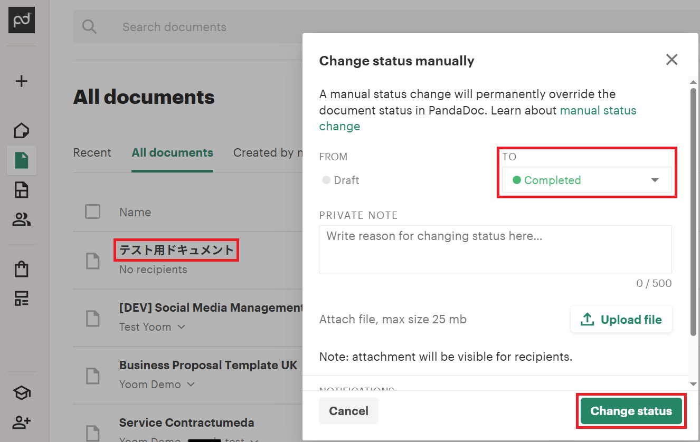Image resolution: width=700 pixels, height=442 pixels.
Task: Close the Change status manually dialog
Action: click(671, 60)
